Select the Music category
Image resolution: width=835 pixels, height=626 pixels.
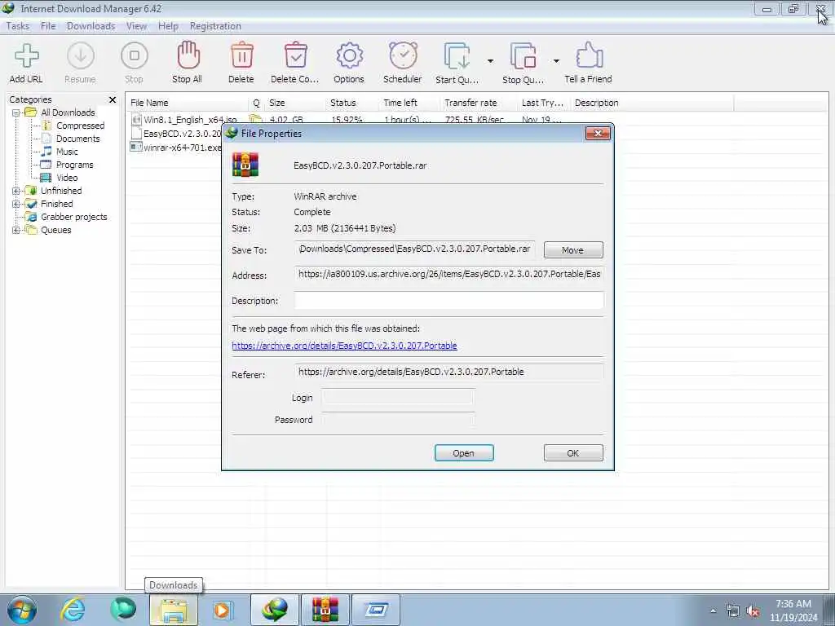tap(67, 152)
